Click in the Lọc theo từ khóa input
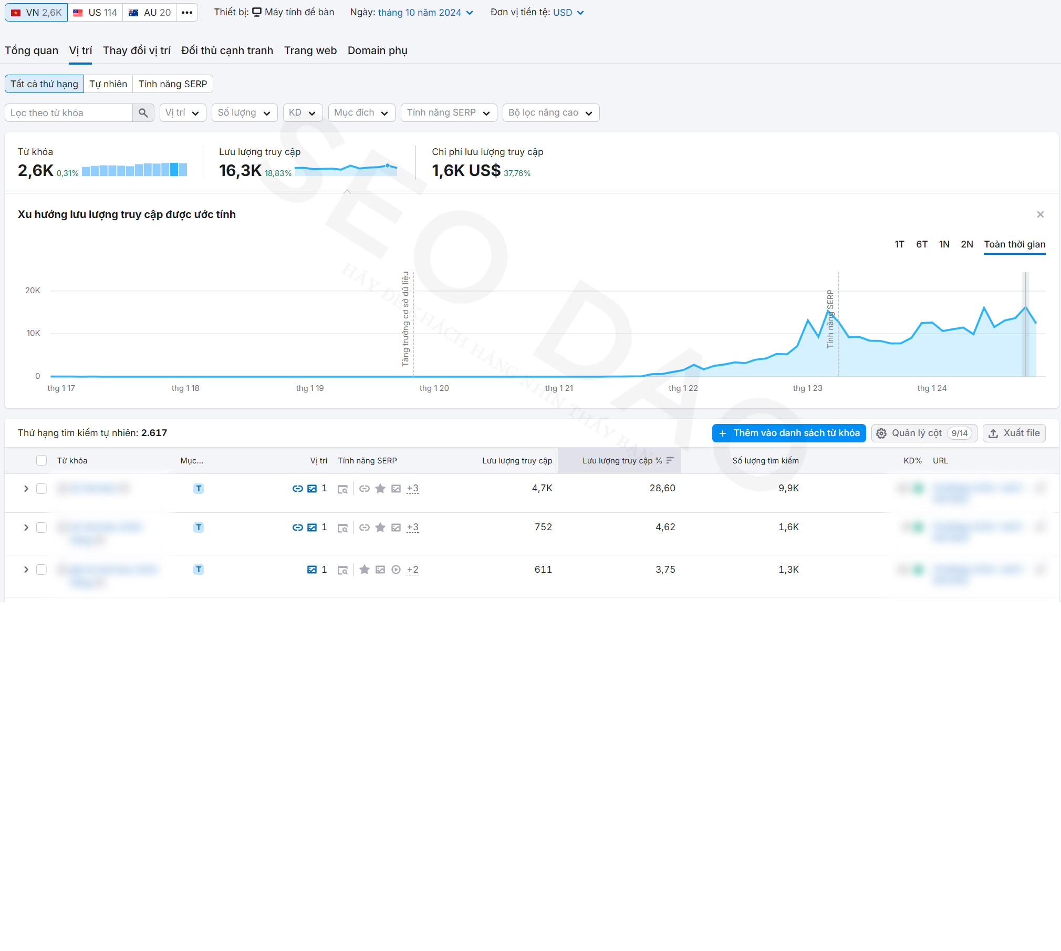The height and width of the screenshot is (951, 1061). [x=69, y=113]
